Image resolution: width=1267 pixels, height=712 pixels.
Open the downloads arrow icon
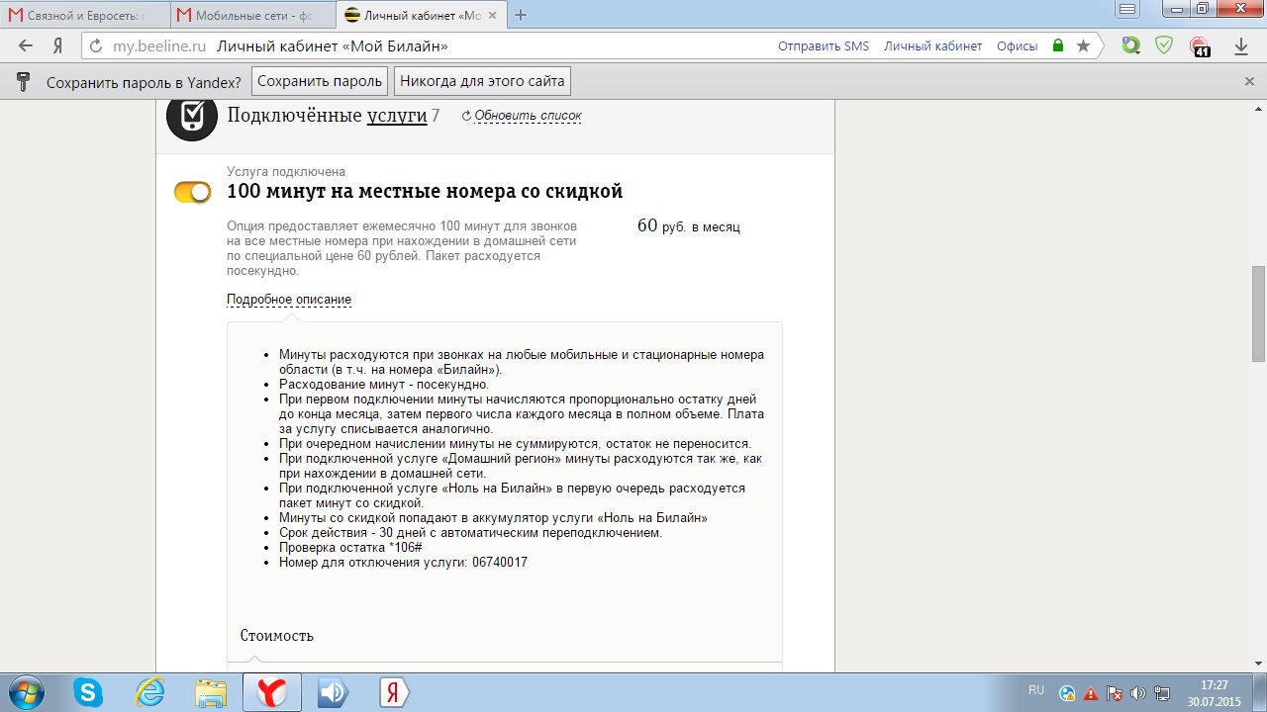click(1241, 45)
